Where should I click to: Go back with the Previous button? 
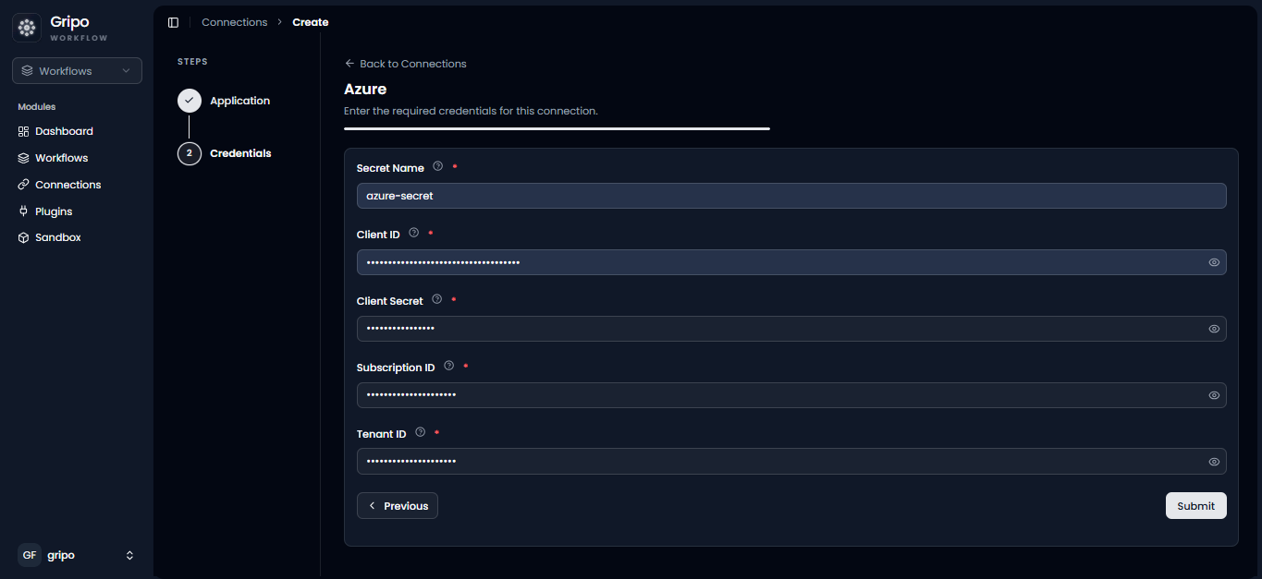tap(398, 506)
